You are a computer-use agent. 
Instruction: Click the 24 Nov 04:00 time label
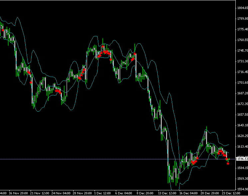tap(61, 193)
